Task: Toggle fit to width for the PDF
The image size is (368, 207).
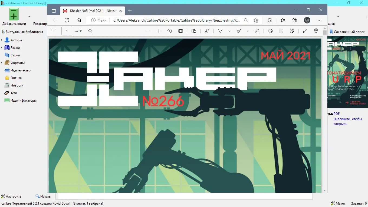Action: click(x=180, y=31)
